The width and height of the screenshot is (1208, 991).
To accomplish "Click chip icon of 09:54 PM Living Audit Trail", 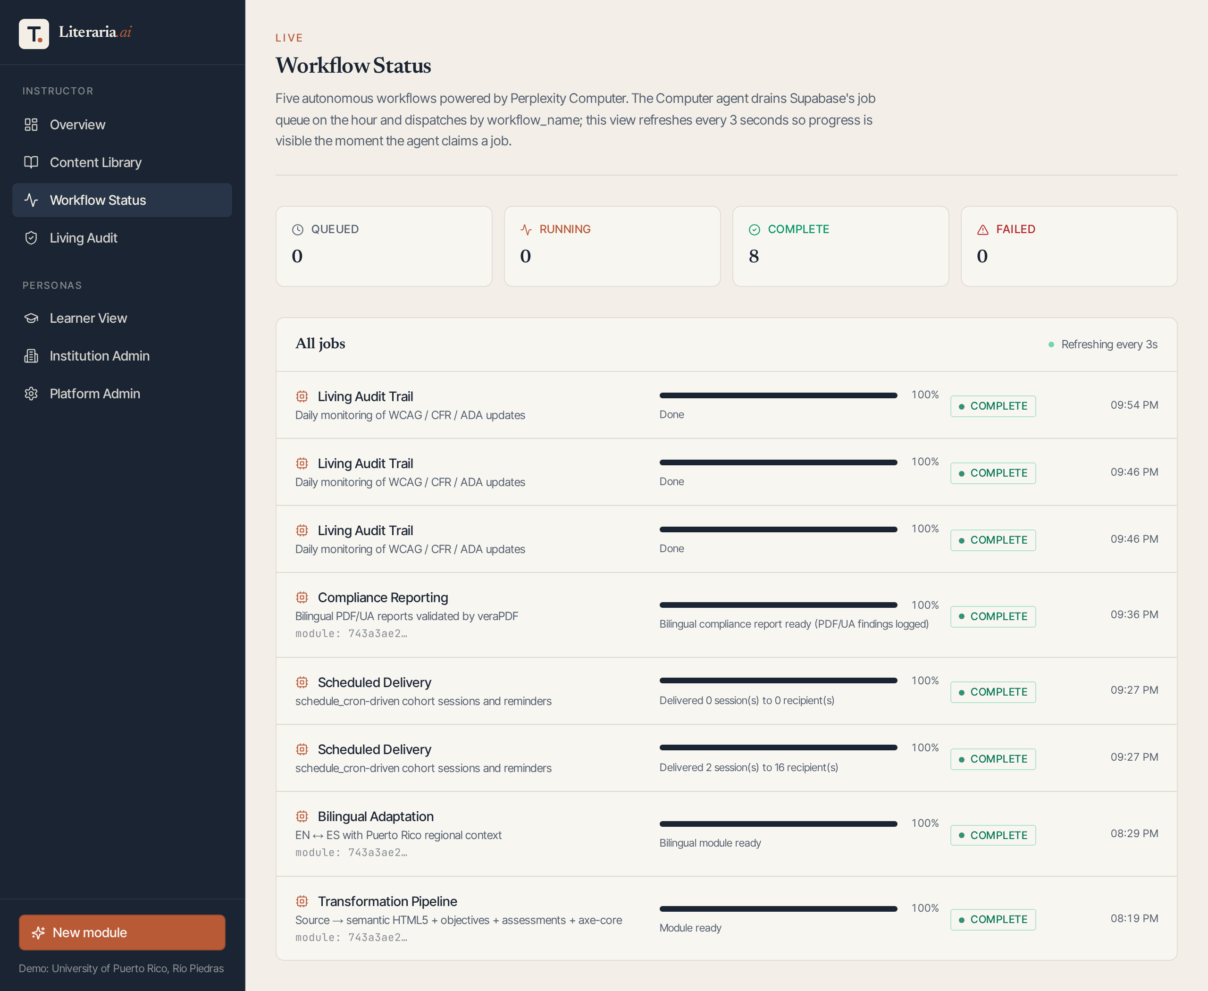I will pos(302,396).
